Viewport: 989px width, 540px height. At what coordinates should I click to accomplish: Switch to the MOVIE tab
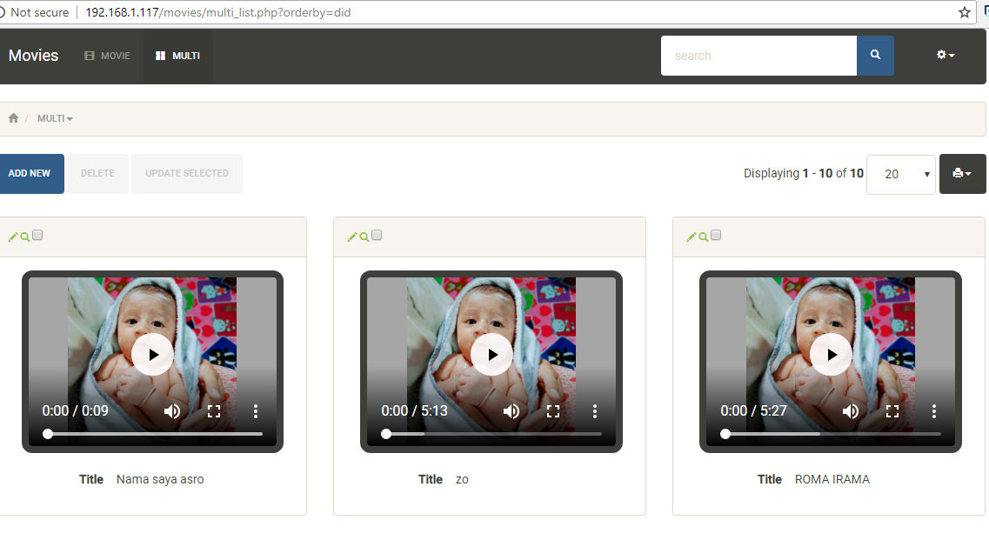pos(106,55)
